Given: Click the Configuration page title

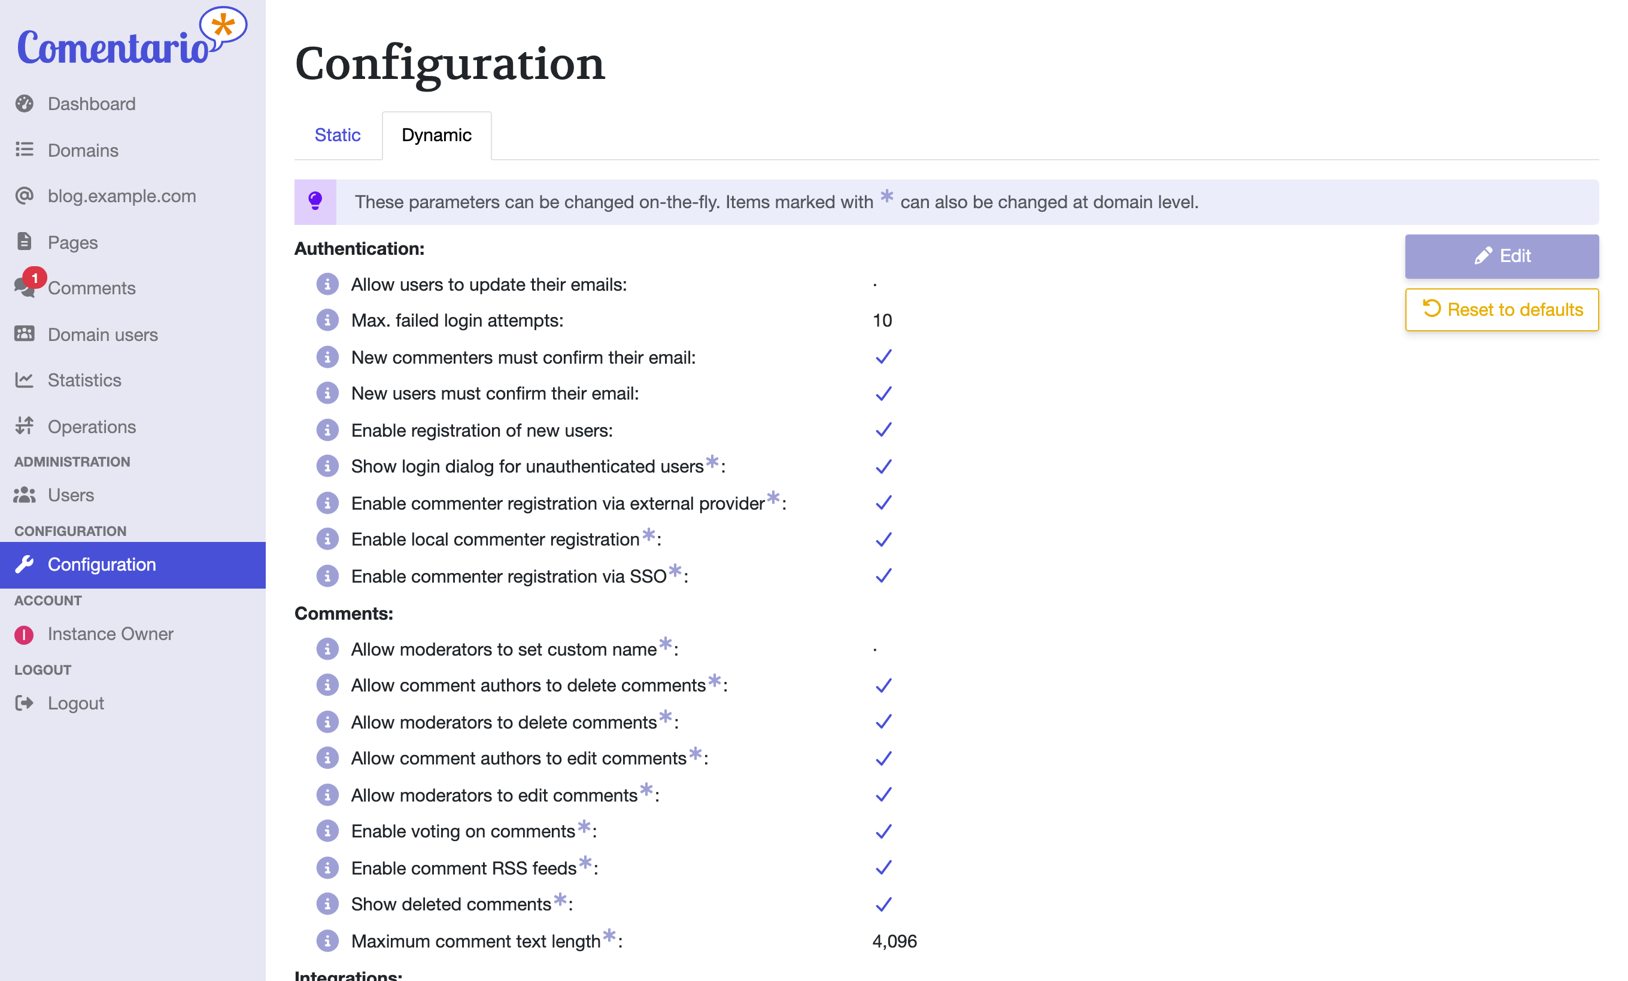Looking at the screenshot, I should point(449,64).
